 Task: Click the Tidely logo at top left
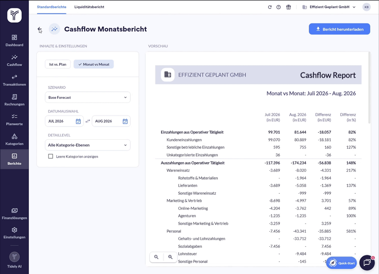(x=14, y=15)
